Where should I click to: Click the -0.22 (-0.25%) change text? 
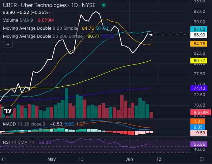point(33,12)
